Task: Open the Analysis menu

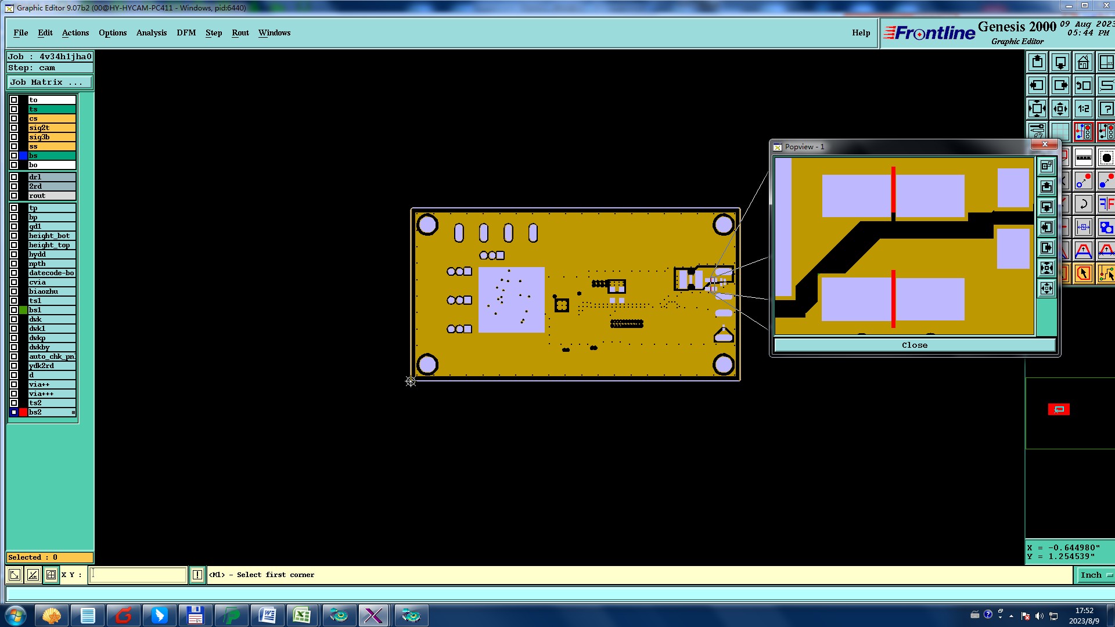Action: tap(151, 33)
